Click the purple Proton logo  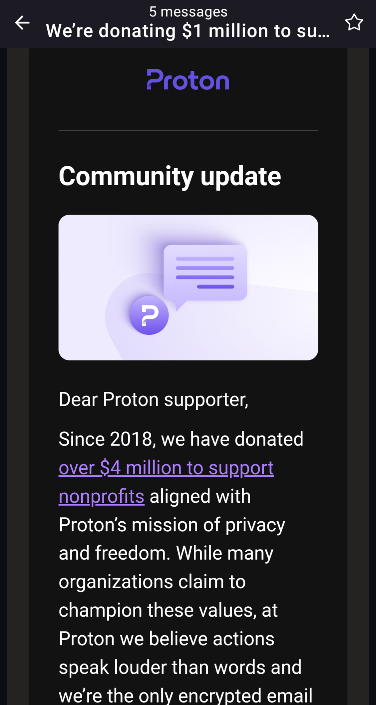188,79
